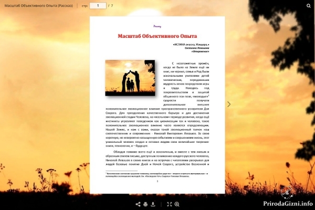Click the total pages '/ 7' text

point(110,6)
